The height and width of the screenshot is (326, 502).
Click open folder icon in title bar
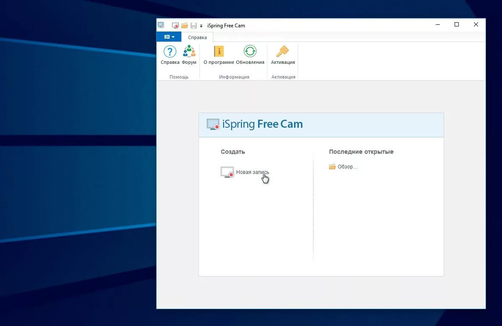click(x=184, y=26)
